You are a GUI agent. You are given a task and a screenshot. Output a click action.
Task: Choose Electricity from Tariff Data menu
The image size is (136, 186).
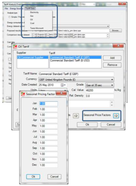tap(34, 12)
